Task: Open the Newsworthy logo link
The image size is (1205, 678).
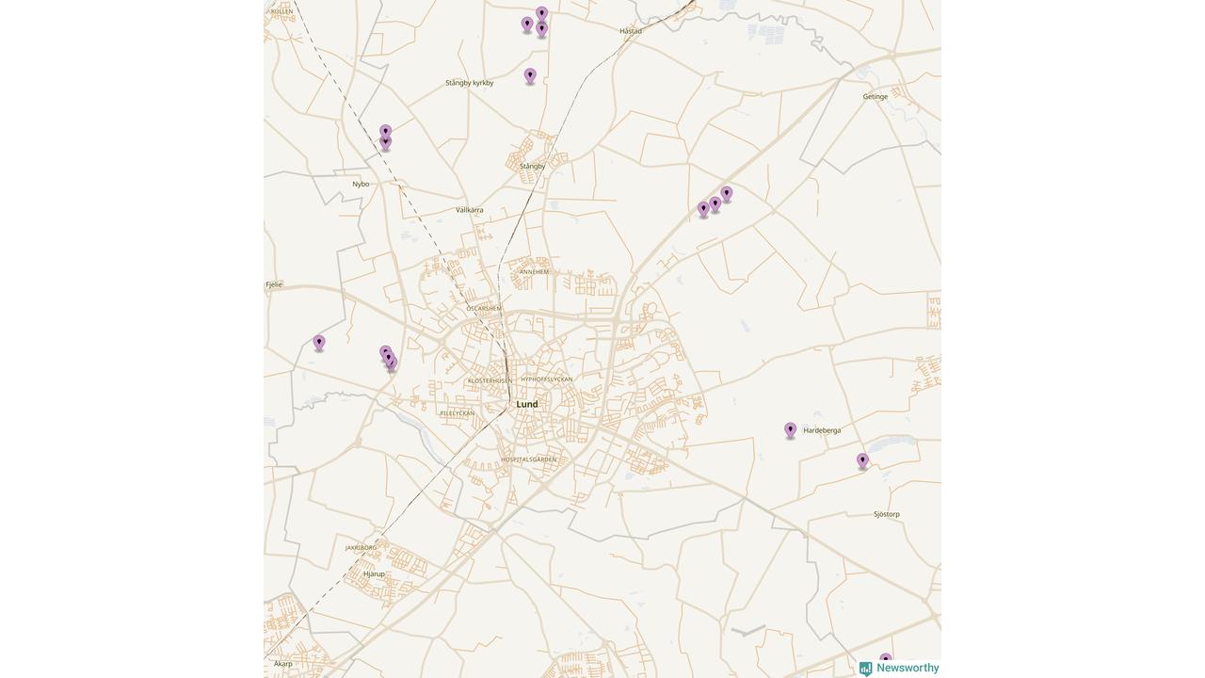Action: pyautogui.click(x=899, y=668)
